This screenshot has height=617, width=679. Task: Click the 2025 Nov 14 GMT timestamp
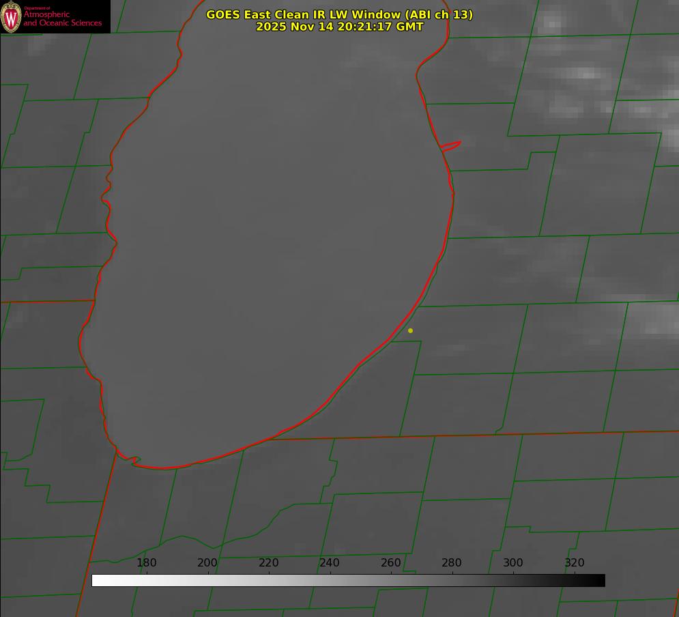pos(339,27)
